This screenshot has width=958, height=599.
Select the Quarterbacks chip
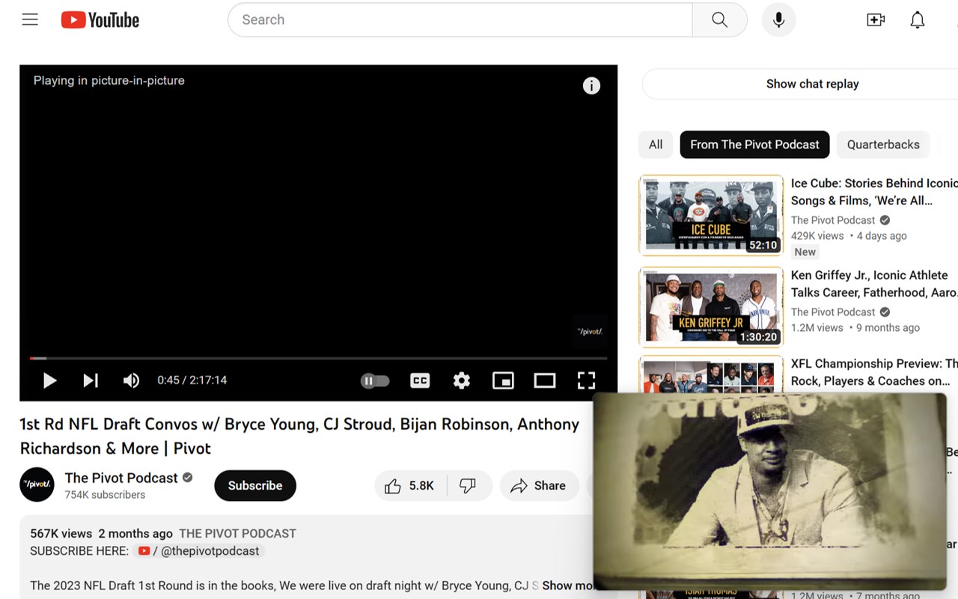coord(883,145)
